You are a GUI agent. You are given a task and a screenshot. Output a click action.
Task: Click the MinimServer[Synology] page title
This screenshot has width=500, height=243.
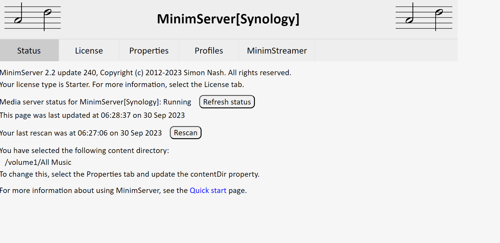pos(228,19)
